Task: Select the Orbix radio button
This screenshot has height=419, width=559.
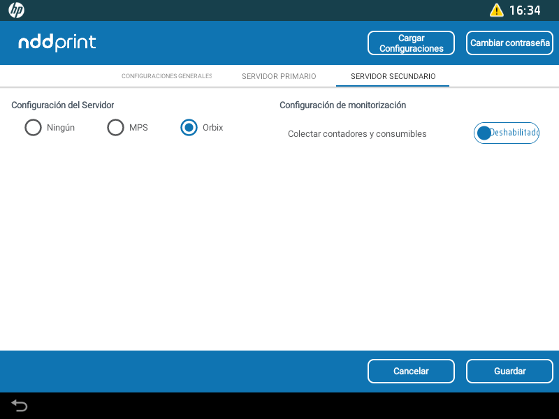Action: (x=189, y=128)
